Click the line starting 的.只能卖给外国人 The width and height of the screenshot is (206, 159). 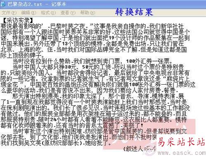coord(95,73)
